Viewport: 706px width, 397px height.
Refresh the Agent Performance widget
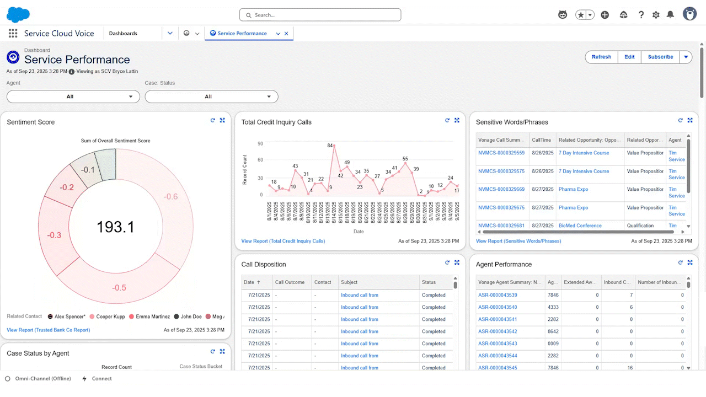coord(680,262)
